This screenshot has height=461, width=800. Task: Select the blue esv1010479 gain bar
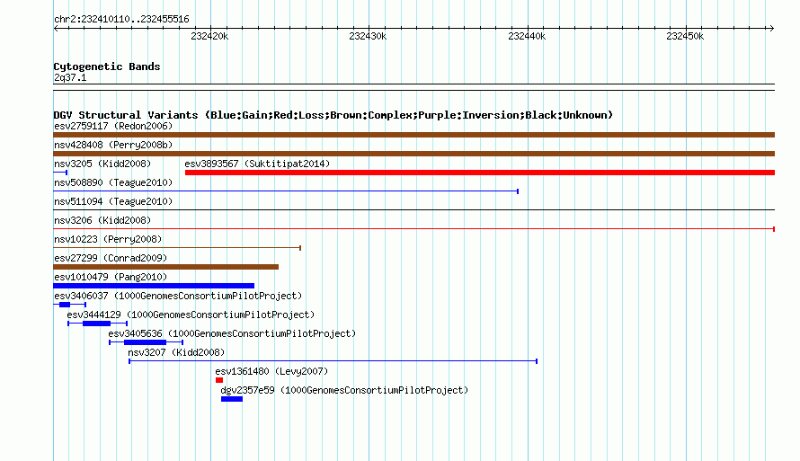pos(154,286)
